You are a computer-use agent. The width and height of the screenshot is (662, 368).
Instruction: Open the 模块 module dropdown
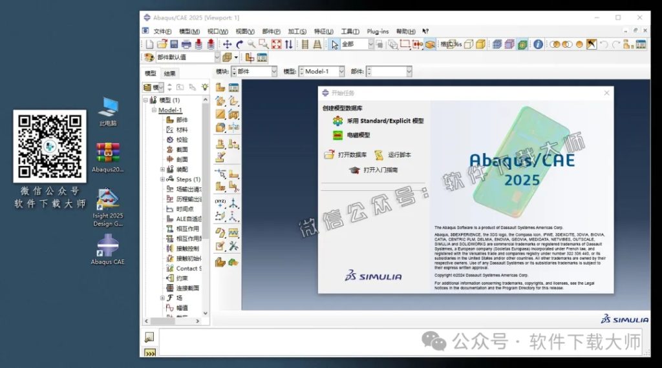[254, 72]
